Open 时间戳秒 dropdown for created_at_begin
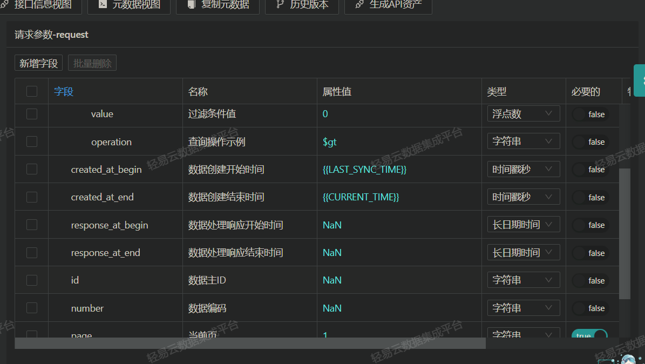645x364 pixels. [523, 169]
